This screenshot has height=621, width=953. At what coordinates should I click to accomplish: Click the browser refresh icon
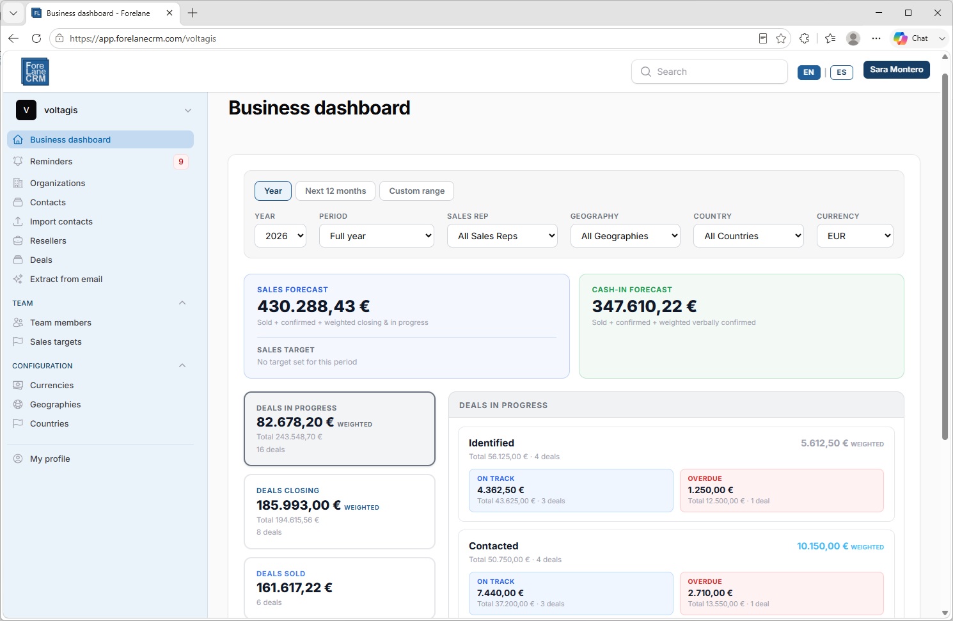36,38
